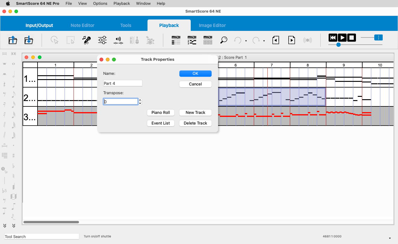Click the Name field containing Part 4
This screenshot has width=398, height=244.
(123, 83)
